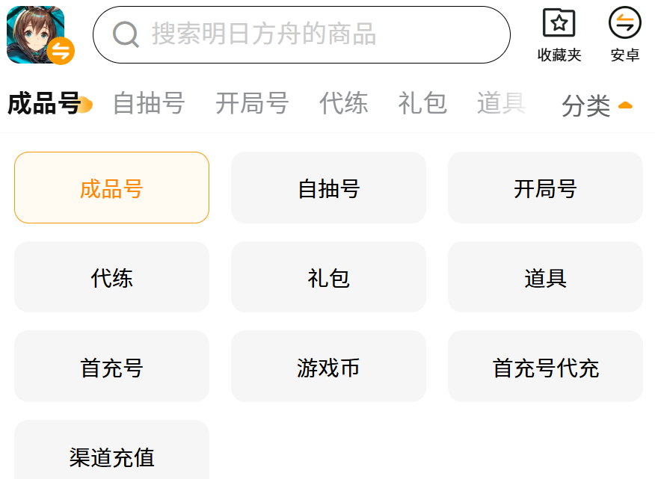655x479 pixels.
Task: Pick the 代练 category button
Action: (x=111, y=277)
